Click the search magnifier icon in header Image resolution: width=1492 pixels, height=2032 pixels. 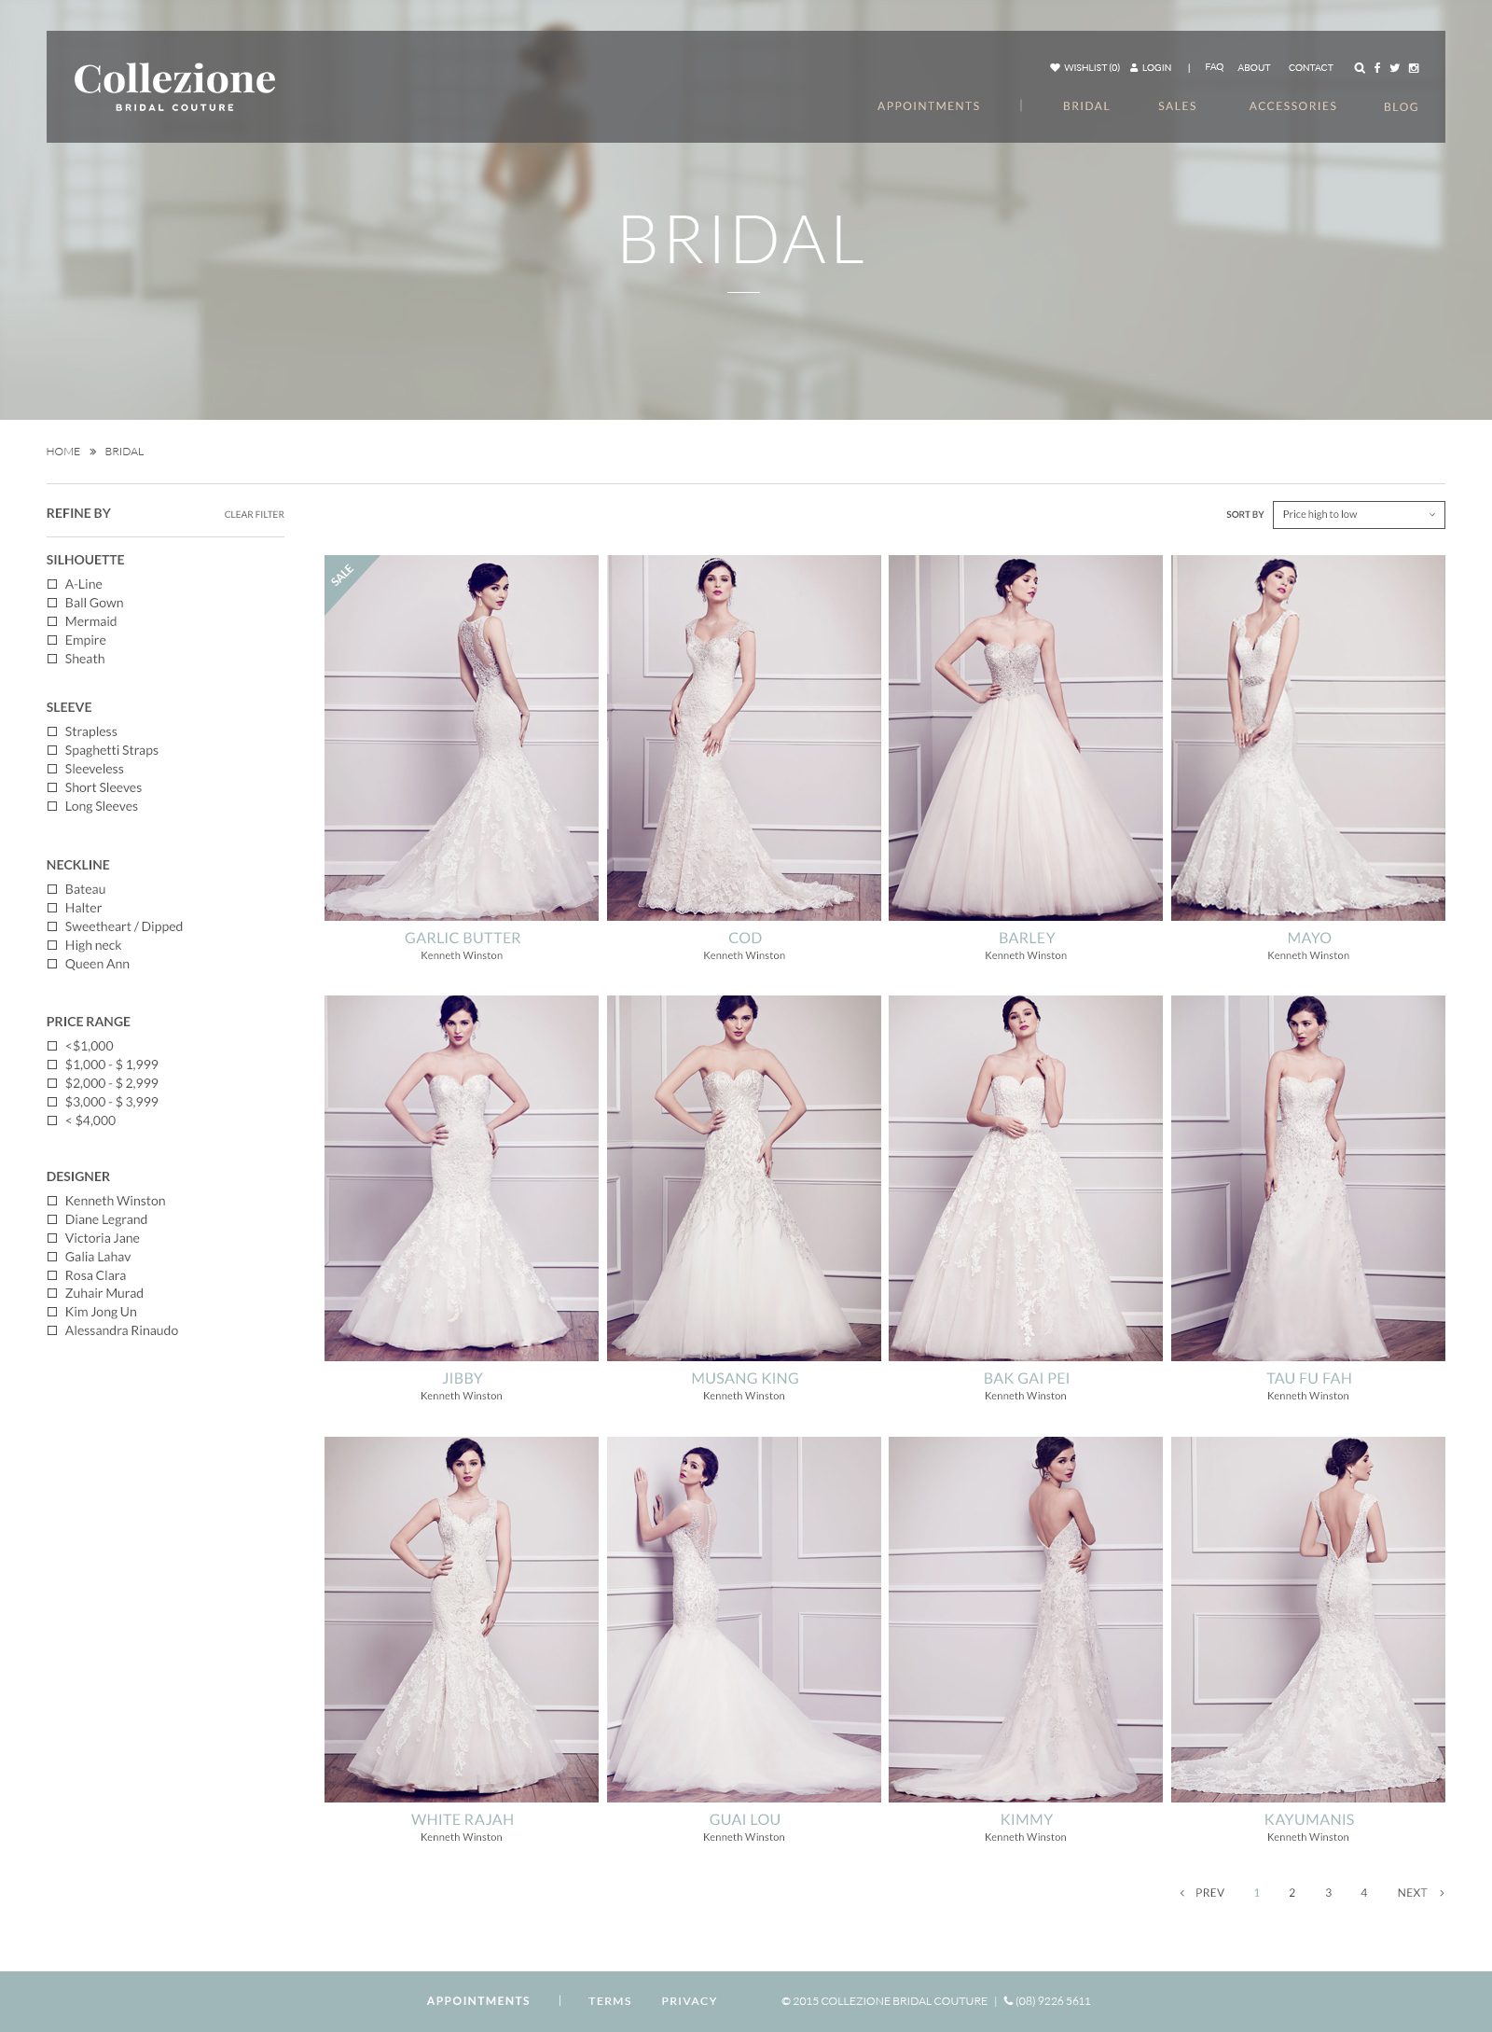pos(1359,68)
